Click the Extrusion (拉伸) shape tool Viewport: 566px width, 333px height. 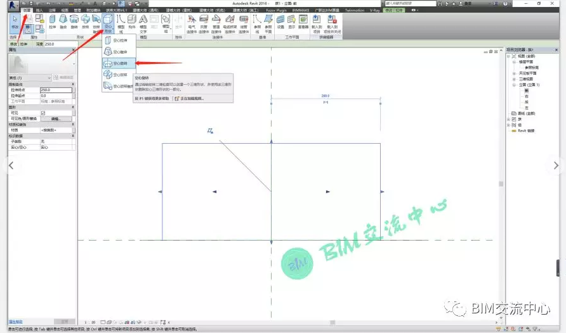point(52,22)
